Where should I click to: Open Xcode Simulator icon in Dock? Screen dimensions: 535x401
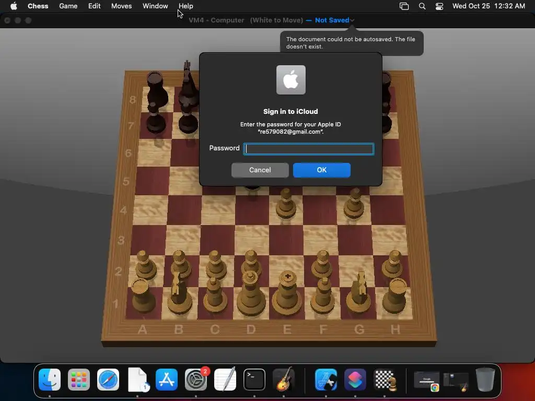coord(326,380)
